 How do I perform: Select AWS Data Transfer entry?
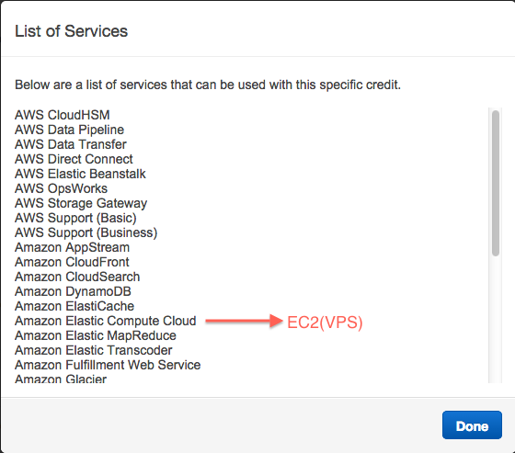tap(71, 144)
